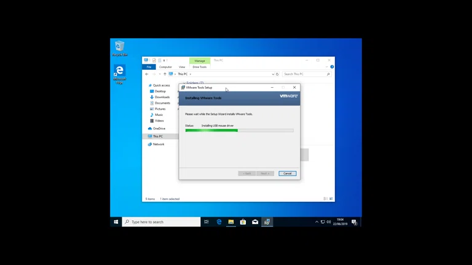Open the Microsoft Edge desktop shortcut

click(x=120, y=74)
